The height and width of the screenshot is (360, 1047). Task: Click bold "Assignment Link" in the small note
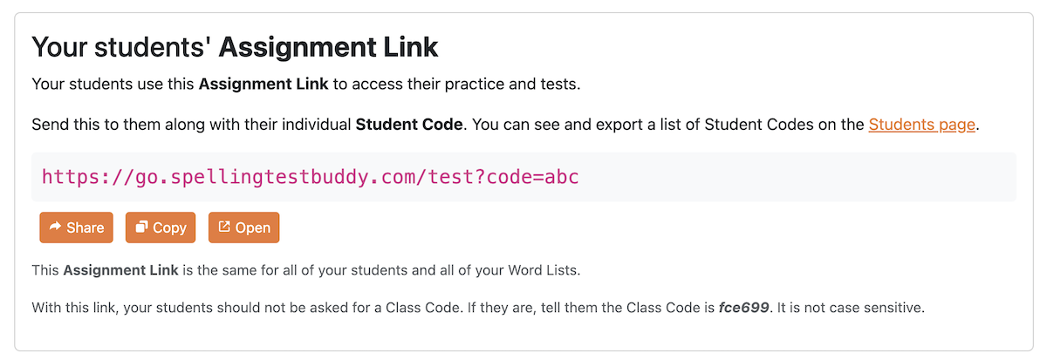tap(120, 270)
